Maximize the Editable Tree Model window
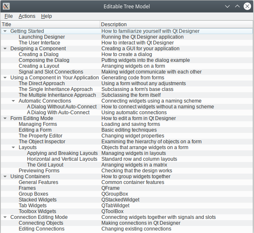Screen dimensions: 254x233 [x=237, y=6]
